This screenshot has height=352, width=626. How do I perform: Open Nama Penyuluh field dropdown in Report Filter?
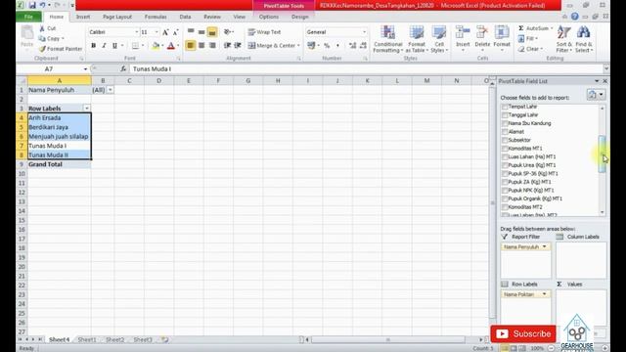[544, 247]
